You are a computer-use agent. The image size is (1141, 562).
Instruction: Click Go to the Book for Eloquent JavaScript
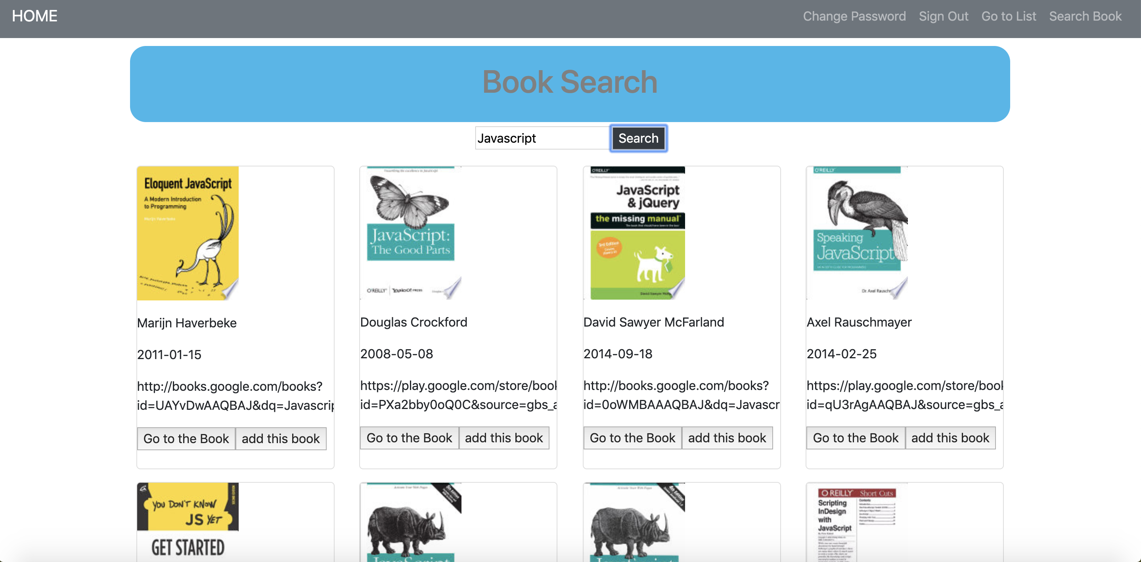[186, 438]
